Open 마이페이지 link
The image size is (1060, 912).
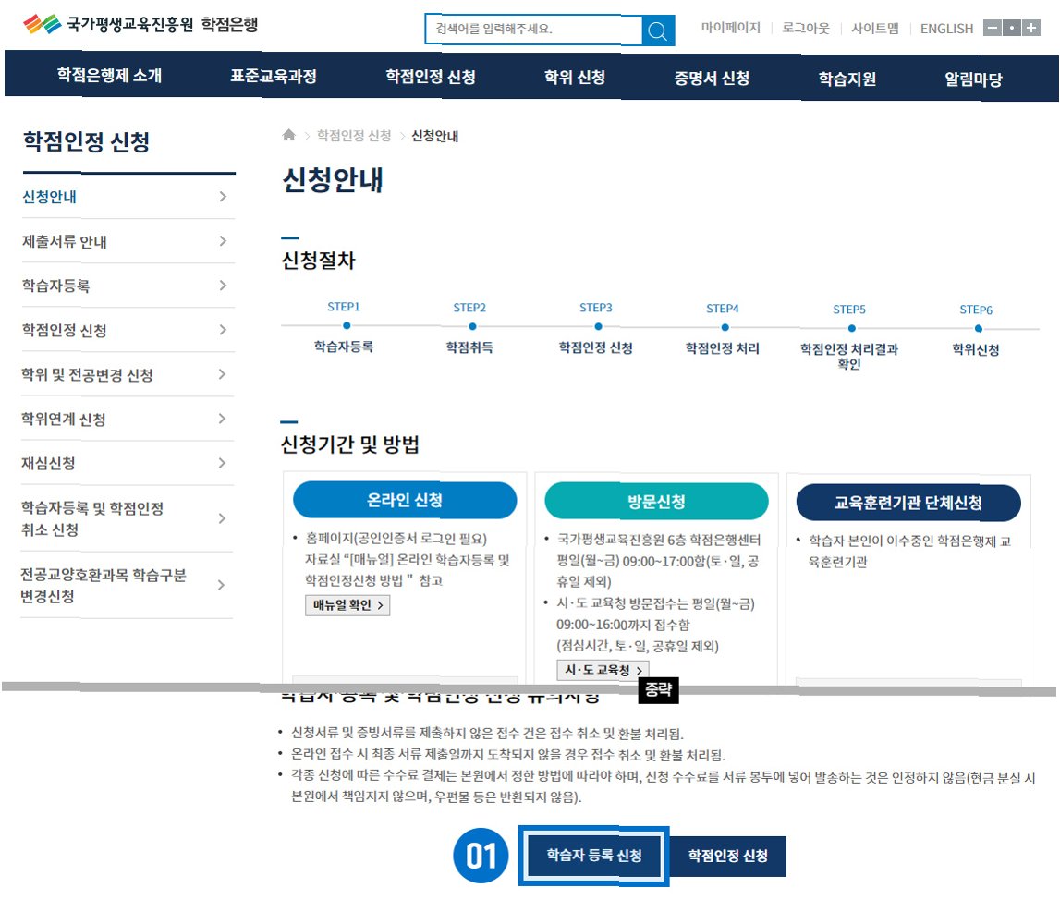pyautogui.click(x=730, y=28)
